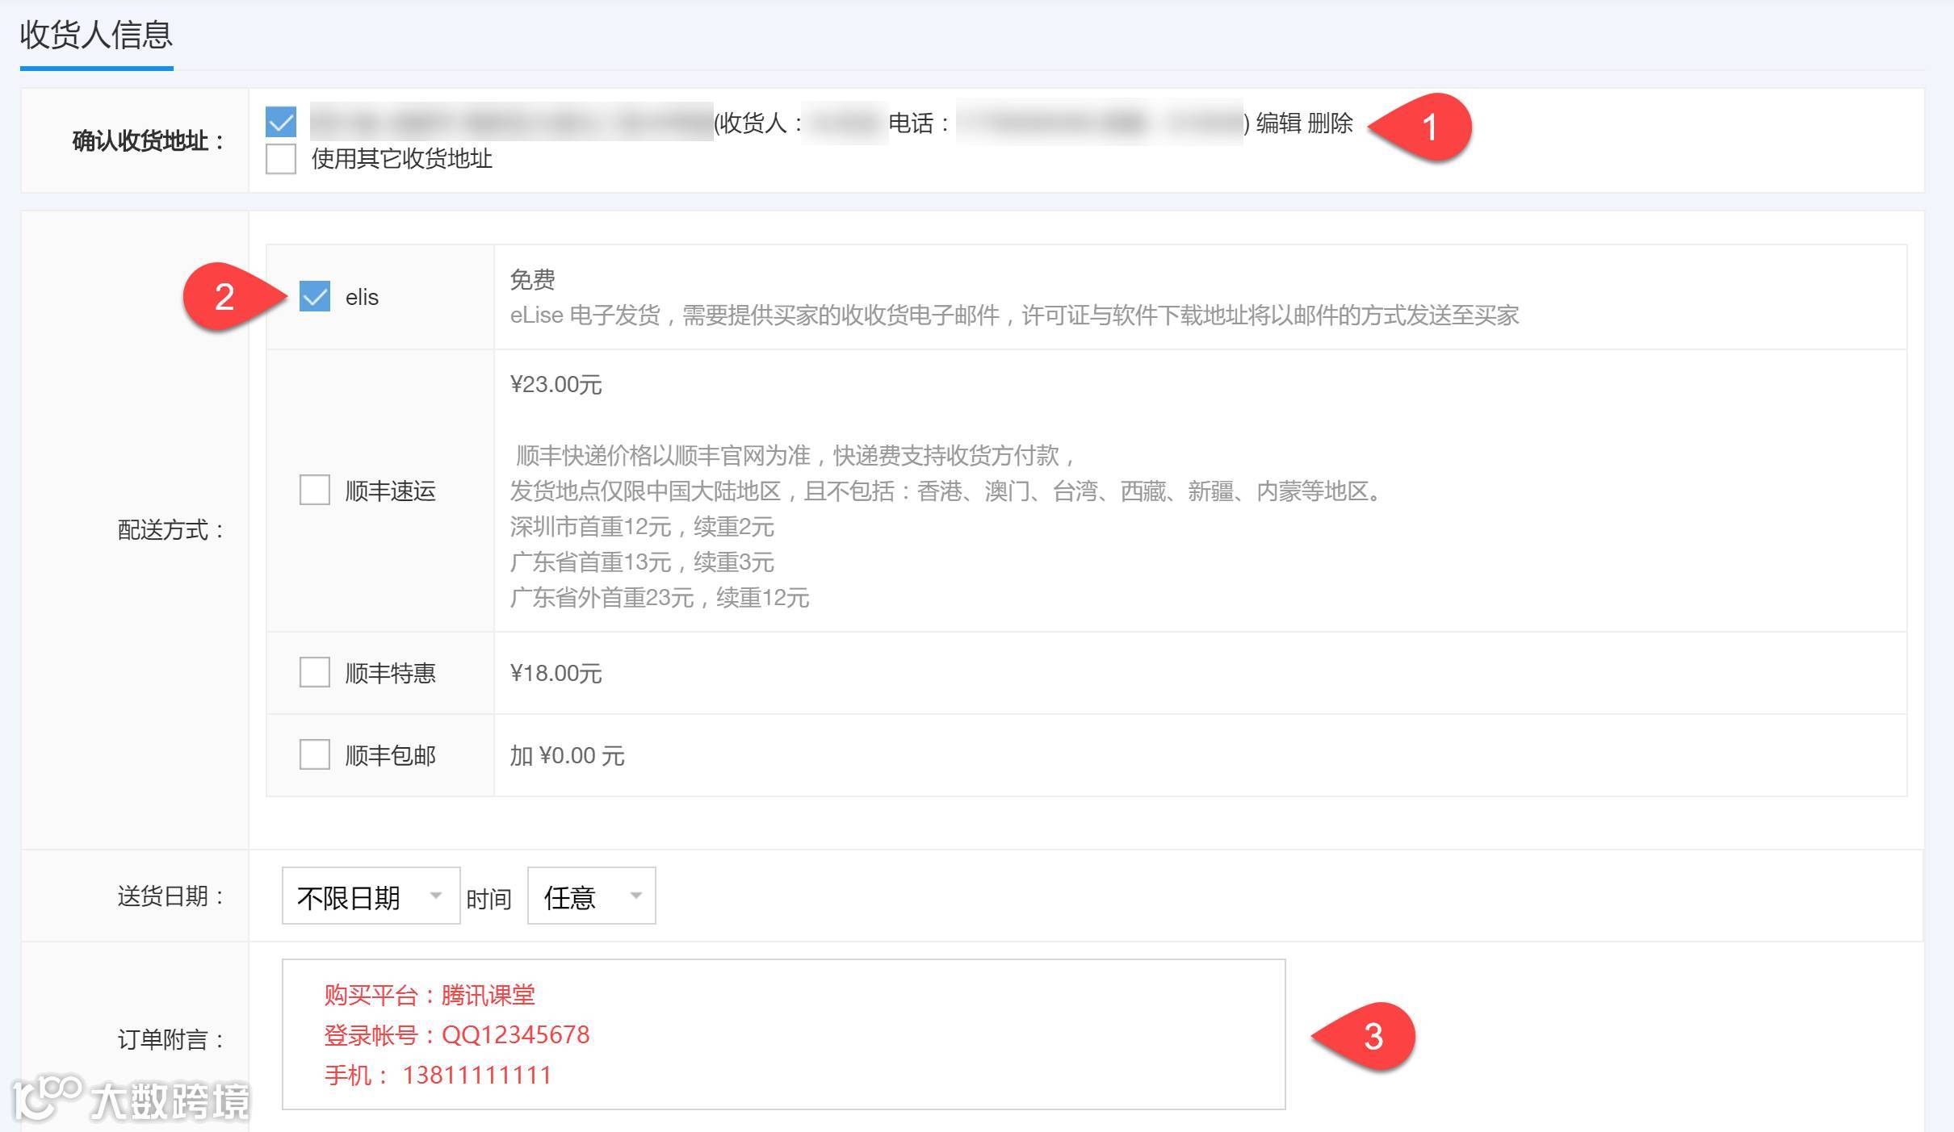
Task: Click the red number 2 annotation marker
Action: pos(225,297)
